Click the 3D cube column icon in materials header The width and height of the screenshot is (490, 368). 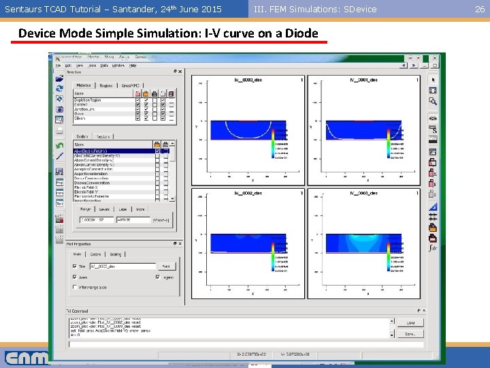[171, 93]
